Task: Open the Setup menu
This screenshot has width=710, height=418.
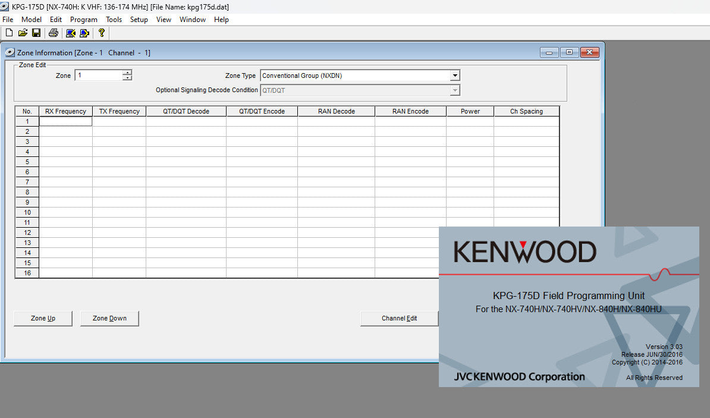Action: (139, 20)
